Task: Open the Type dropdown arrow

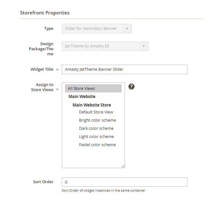Action: click(x=127, y=29)
